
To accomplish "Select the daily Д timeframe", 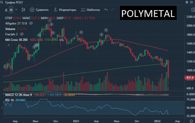I will 6,10.
